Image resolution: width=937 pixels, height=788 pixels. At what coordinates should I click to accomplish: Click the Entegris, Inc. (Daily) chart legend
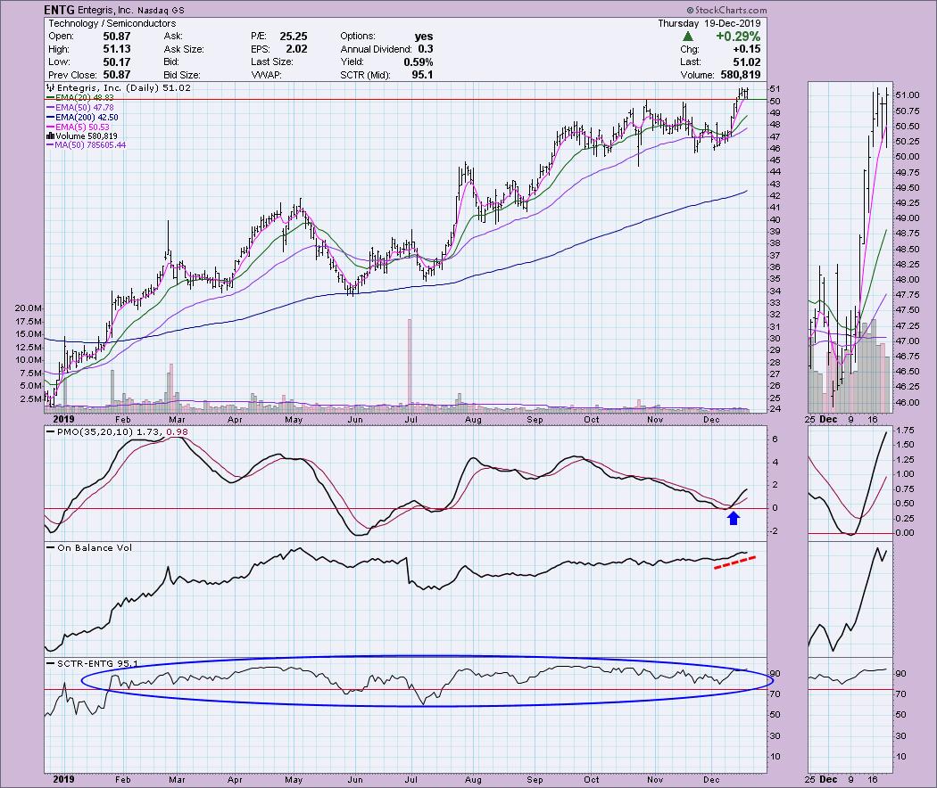(119, 87)
